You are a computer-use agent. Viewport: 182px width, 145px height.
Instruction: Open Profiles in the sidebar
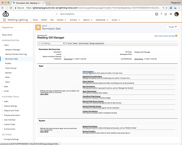[8, 63]
